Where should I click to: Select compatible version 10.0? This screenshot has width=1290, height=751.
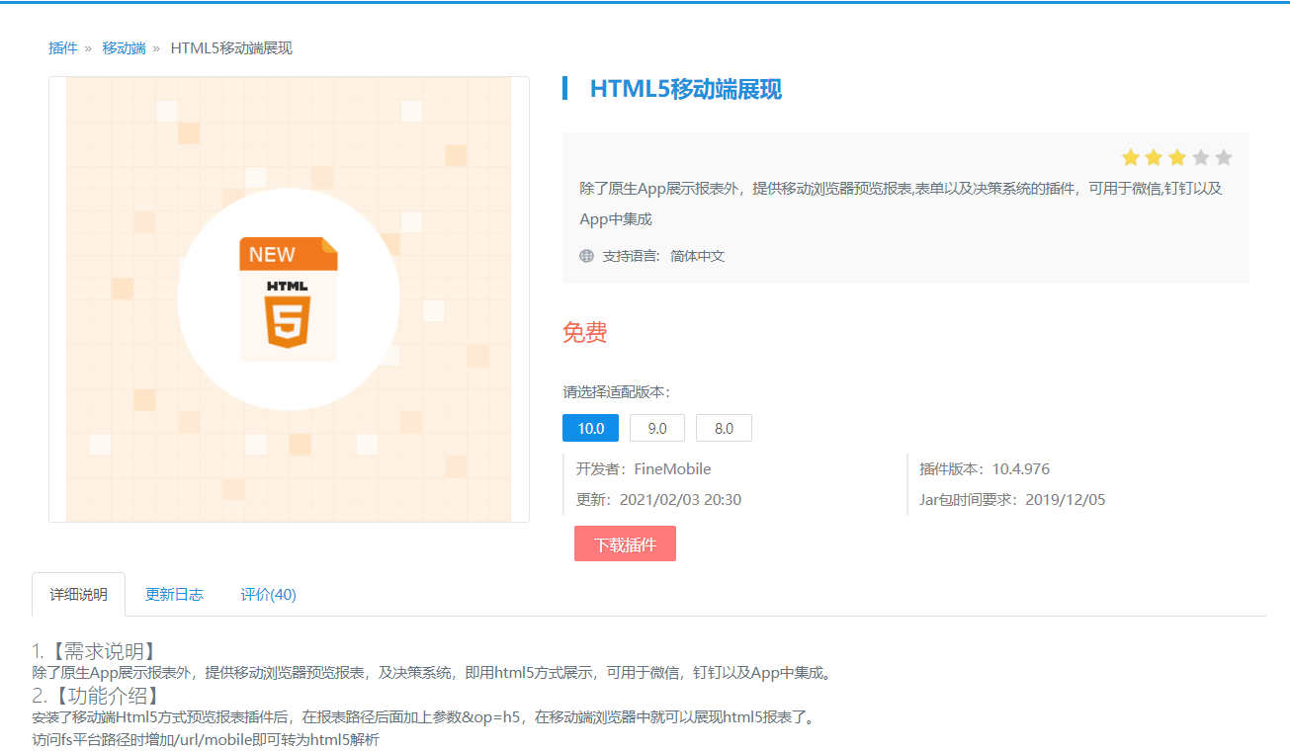[590, 428]
